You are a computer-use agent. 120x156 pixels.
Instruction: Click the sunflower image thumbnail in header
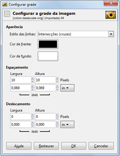pos(111,15)
